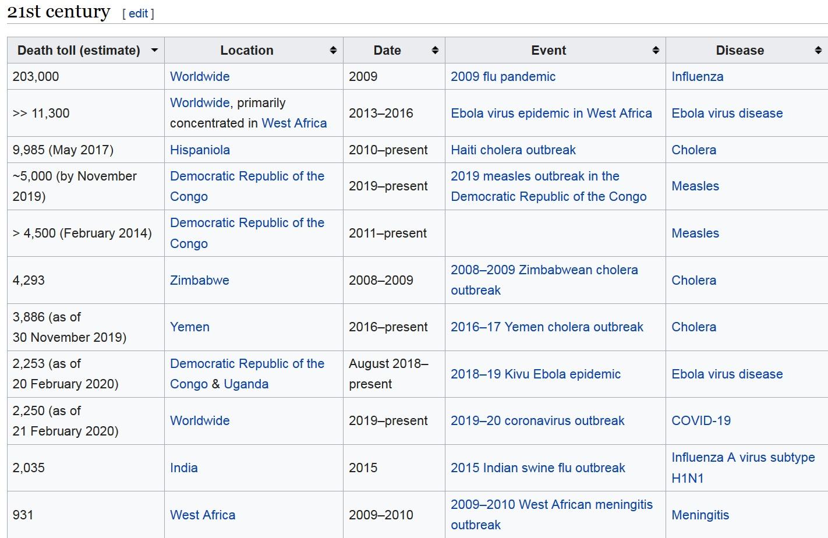828x538 pixels.
Task: Open the COVID-19 disease link
Action: (700, 420)
